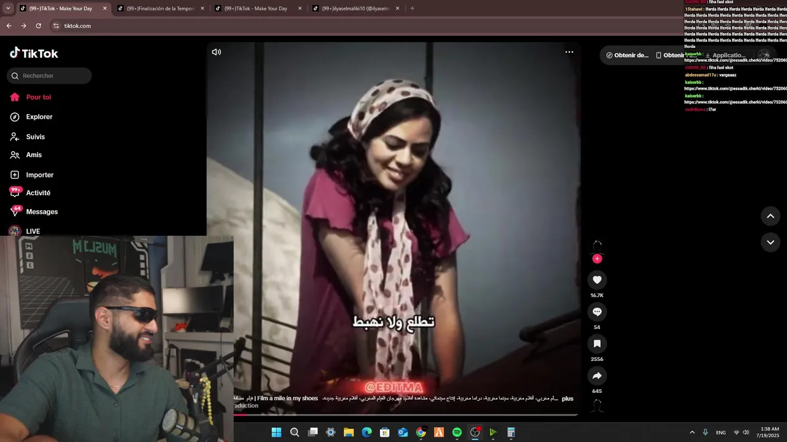
Task: Open the volume tray icon
Action: point(746,432)
